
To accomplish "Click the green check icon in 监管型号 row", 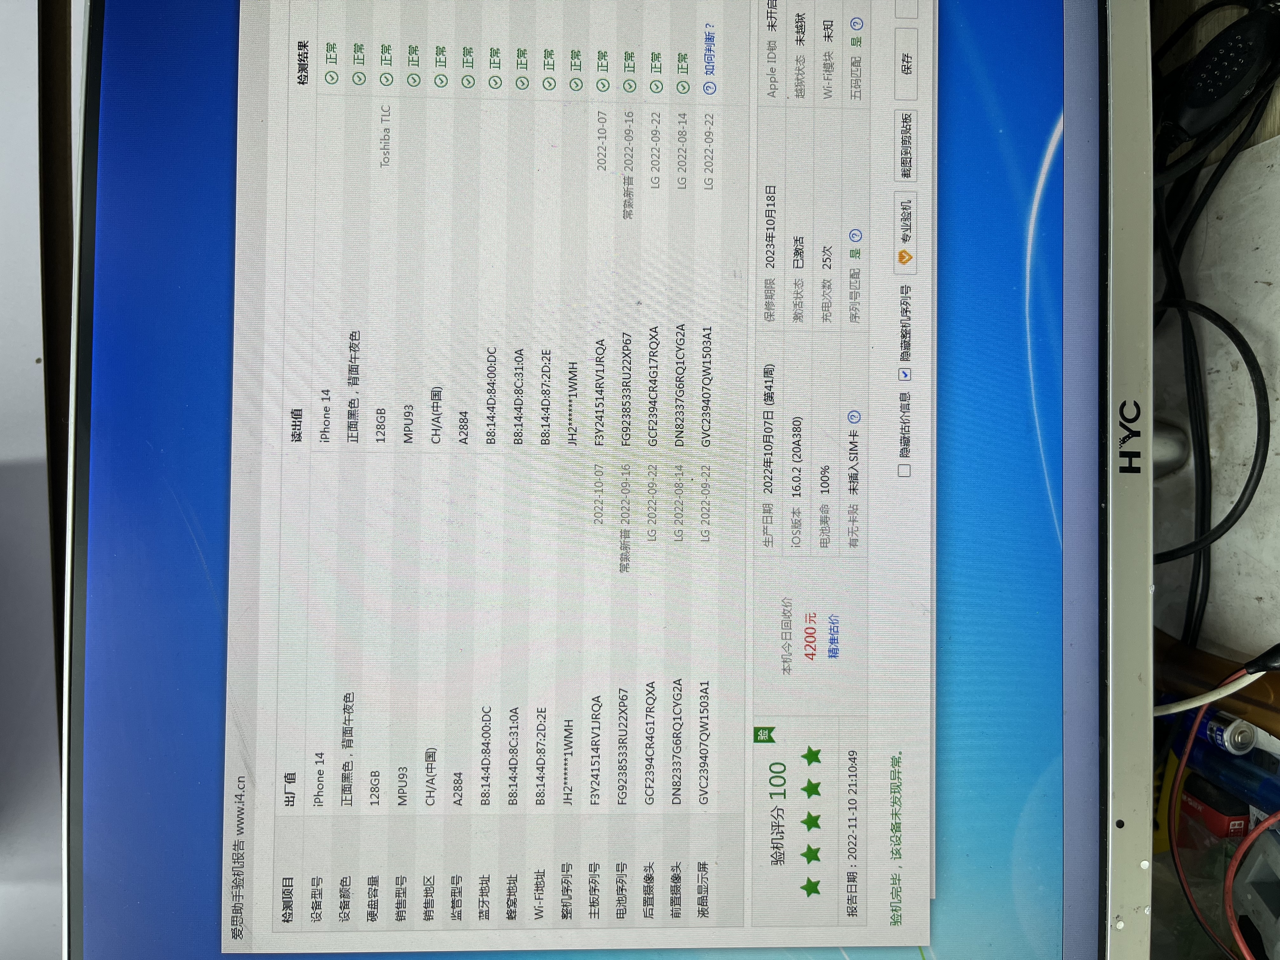I will click(x=468, y=81).
